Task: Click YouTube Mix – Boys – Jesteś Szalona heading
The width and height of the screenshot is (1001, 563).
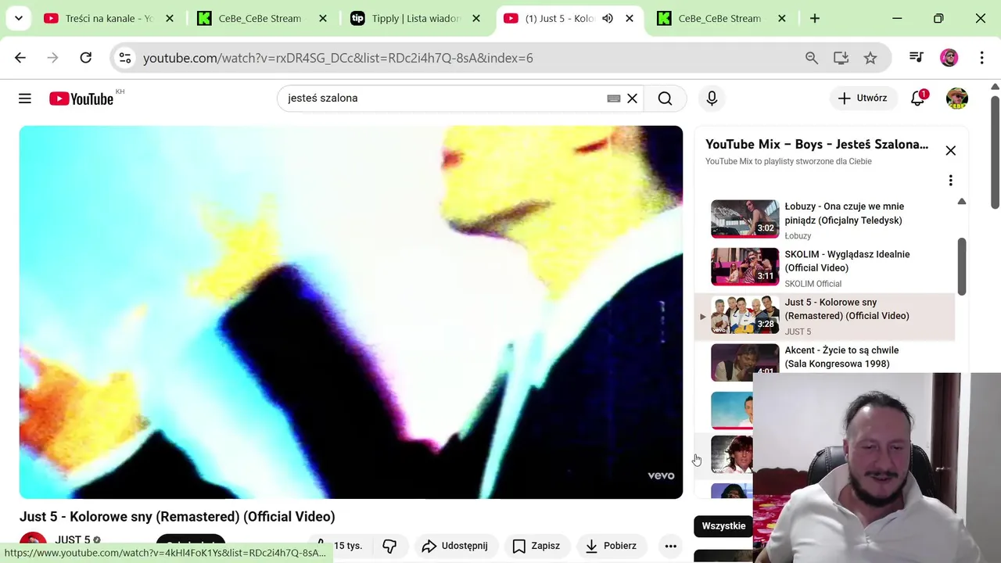Action: click(x=817, y=144)
